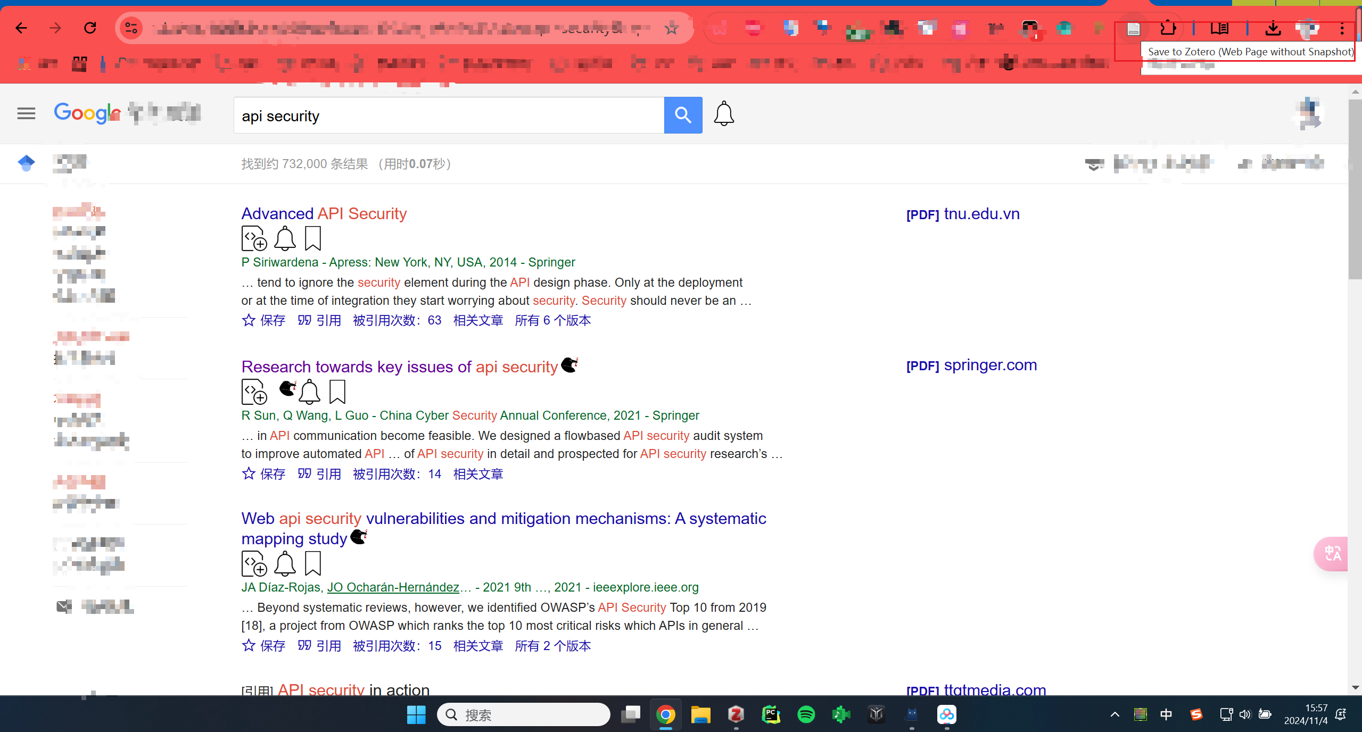The width and height of the screenshot is (1362, 732).
Task: Click the blue Scholar search button
Action: pos(683,115)
